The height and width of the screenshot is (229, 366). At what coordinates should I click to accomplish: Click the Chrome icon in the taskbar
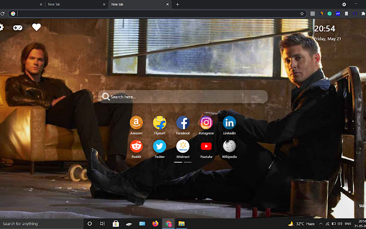coord(169,224)
